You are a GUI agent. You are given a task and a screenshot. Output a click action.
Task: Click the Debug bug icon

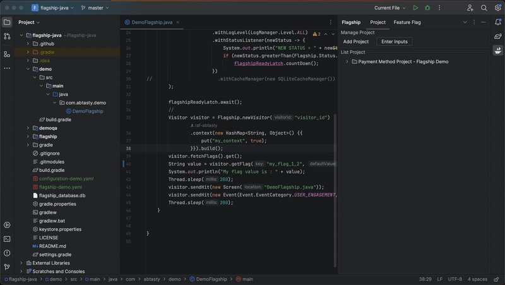tap(427, 8)
